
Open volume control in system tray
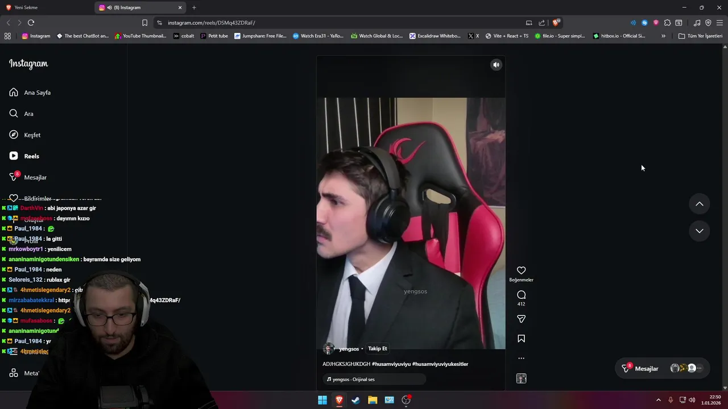coord(692,400)
